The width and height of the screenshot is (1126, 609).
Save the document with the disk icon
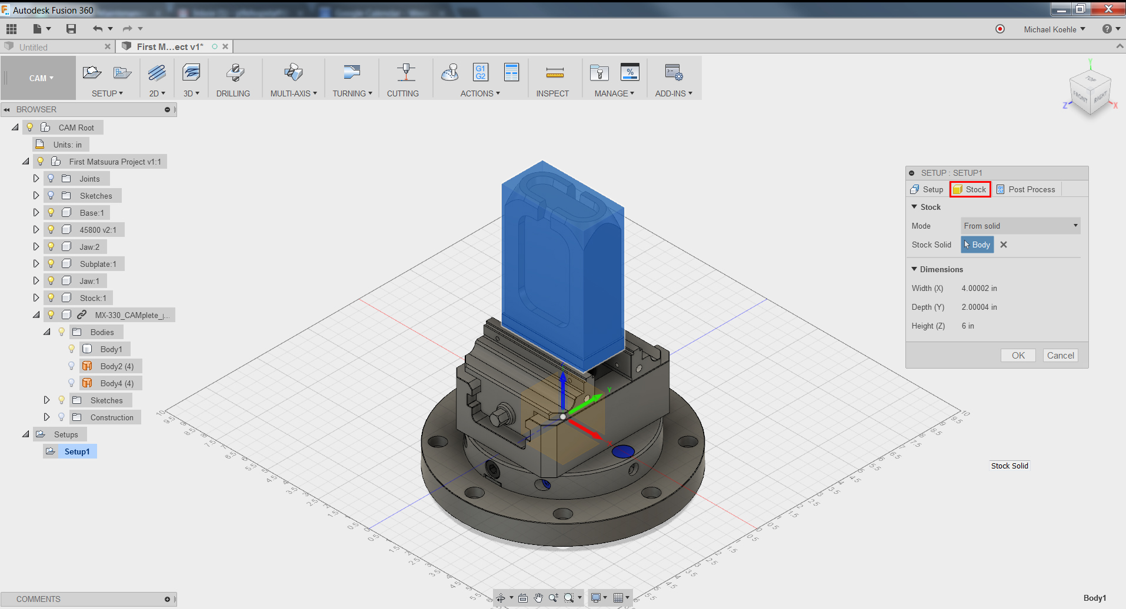click(71, 29)
